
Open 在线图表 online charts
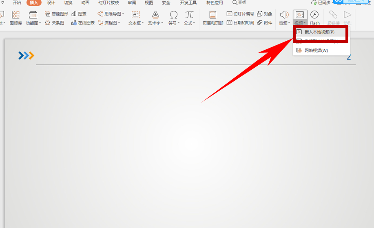[x=83, y=23]
